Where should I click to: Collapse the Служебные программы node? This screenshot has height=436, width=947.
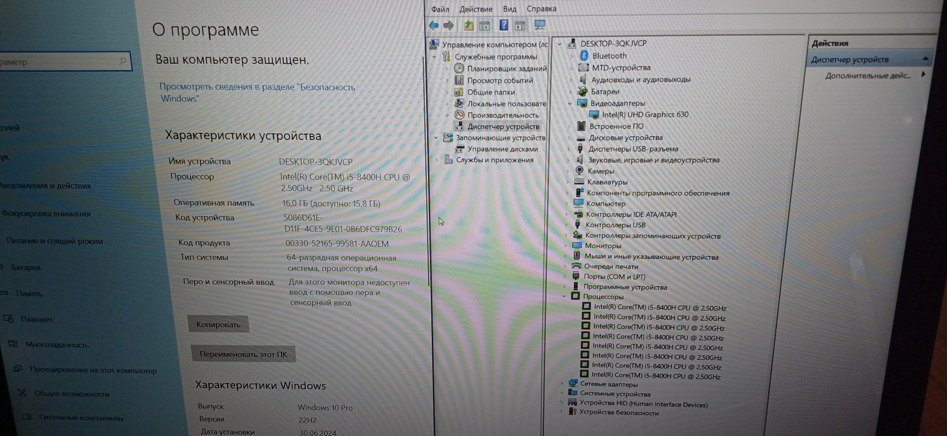[434, 57]
